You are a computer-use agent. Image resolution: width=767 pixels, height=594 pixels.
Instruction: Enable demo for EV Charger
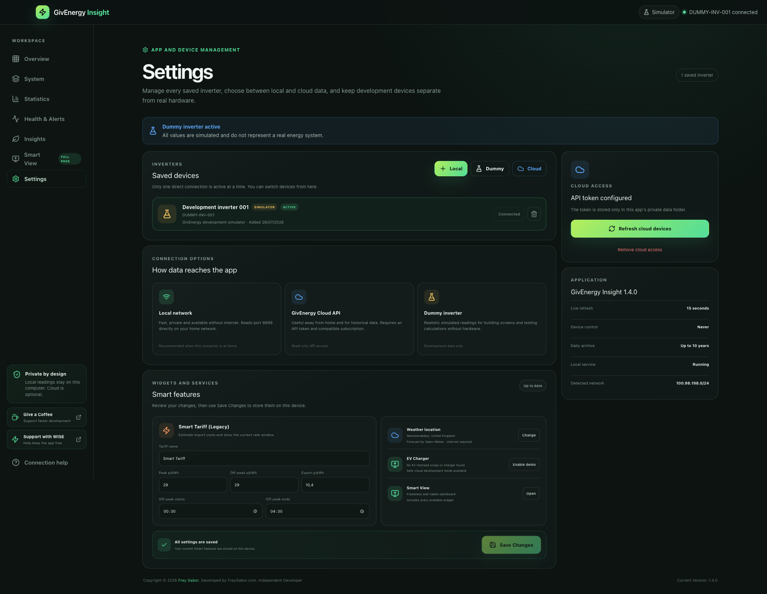click(x=524, y=465)
